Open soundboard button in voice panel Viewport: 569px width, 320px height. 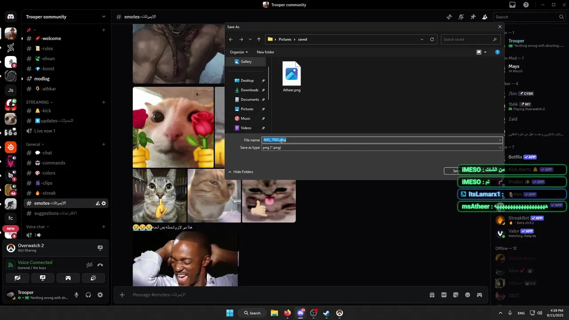coord(93,278)
